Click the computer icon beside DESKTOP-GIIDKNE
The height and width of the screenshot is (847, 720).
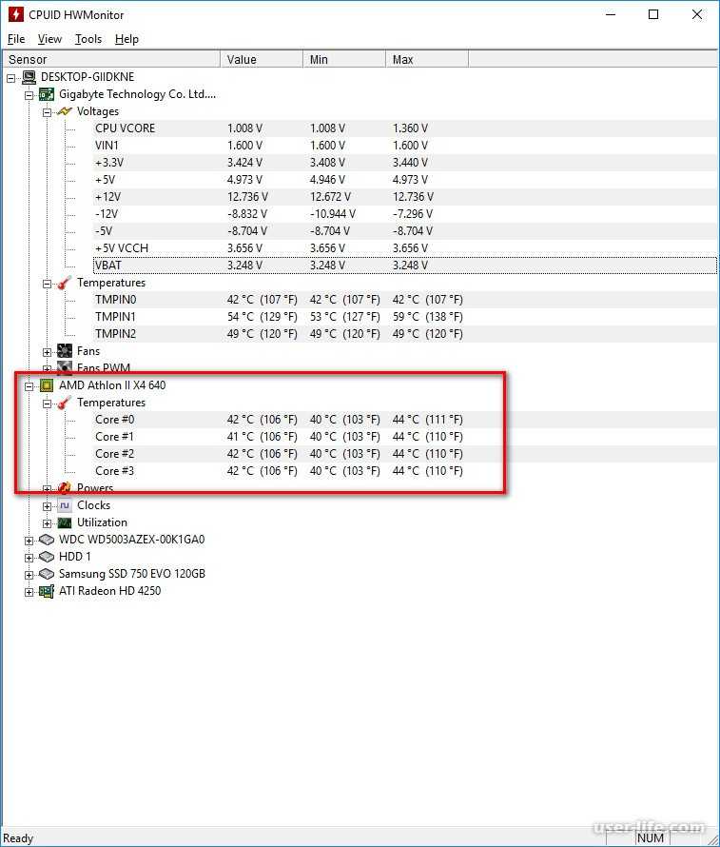click(29, 77)
